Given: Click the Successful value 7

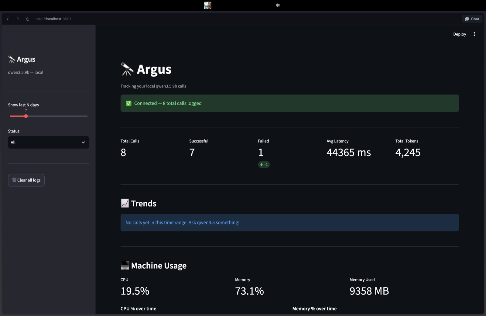Looking at the screenshot, I should 192,152.
